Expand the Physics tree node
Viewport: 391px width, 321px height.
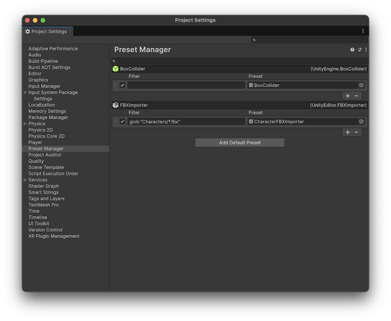pyautogui.click(x=25, y=124)
